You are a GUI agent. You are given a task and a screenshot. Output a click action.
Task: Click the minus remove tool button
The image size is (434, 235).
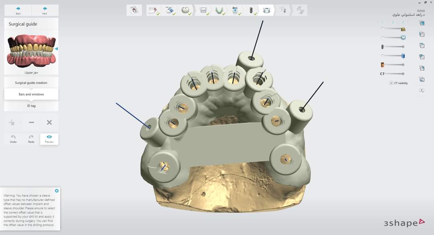coord(31,122)
